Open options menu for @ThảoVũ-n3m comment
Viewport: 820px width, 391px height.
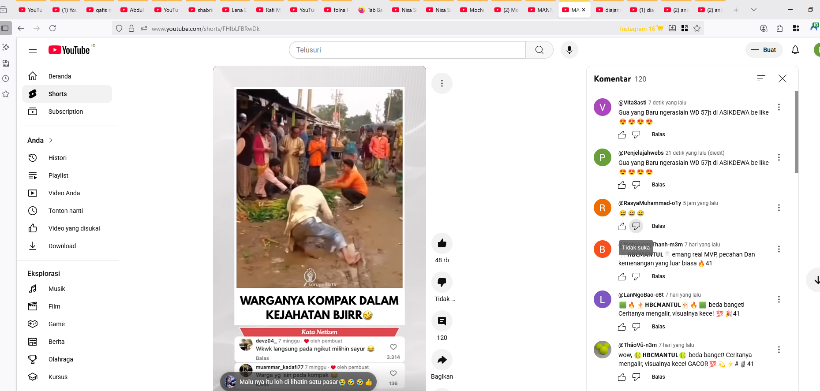[x=779, y=350]
